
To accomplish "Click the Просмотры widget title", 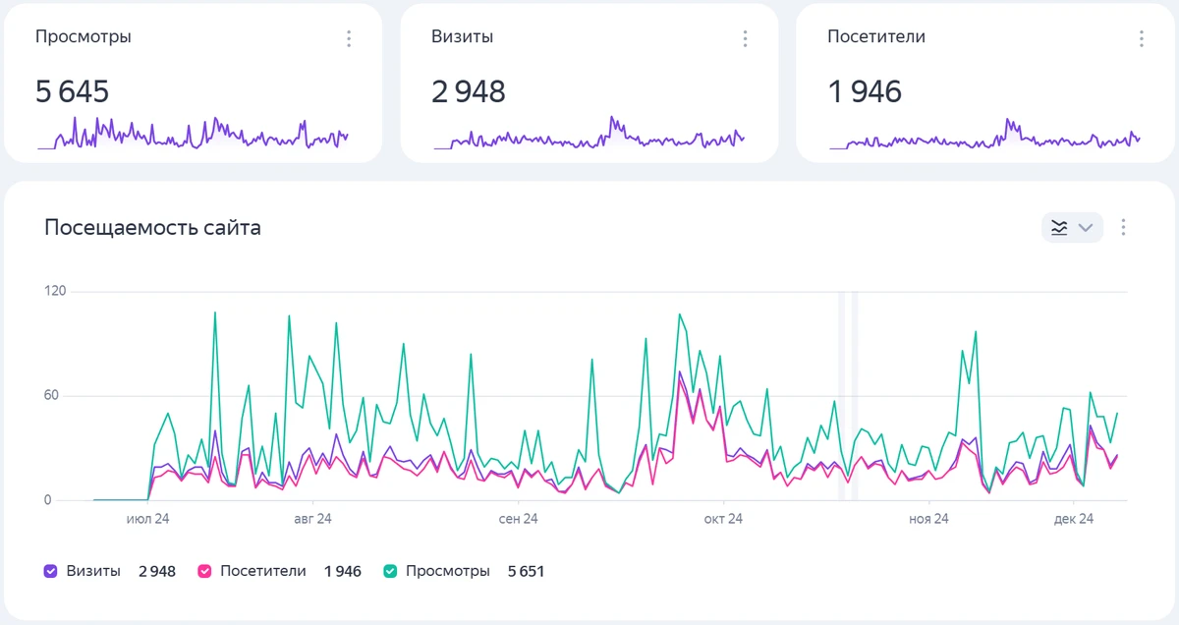I will (x=84, y=37).
